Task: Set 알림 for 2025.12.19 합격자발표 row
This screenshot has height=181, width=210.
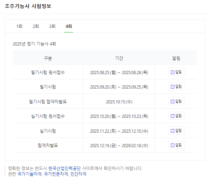Action: (176, 145)
